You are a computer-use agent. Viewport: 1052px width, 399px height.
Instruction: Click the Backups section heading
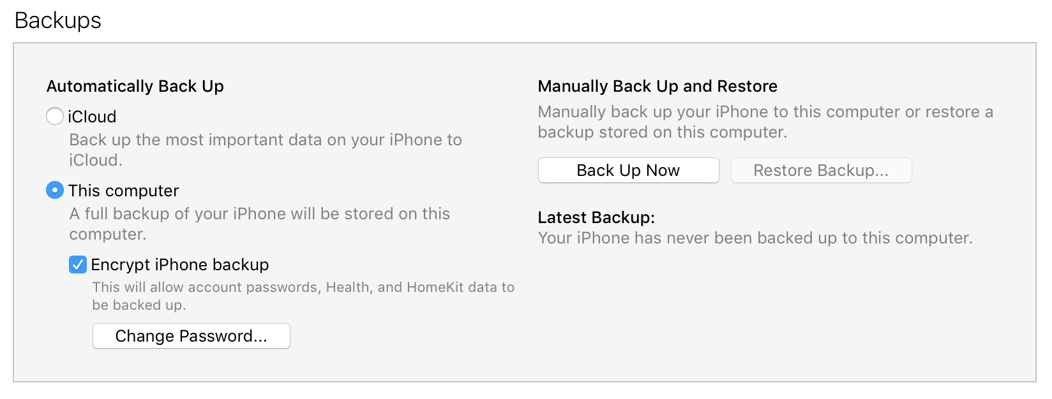(x=58, y=20)
